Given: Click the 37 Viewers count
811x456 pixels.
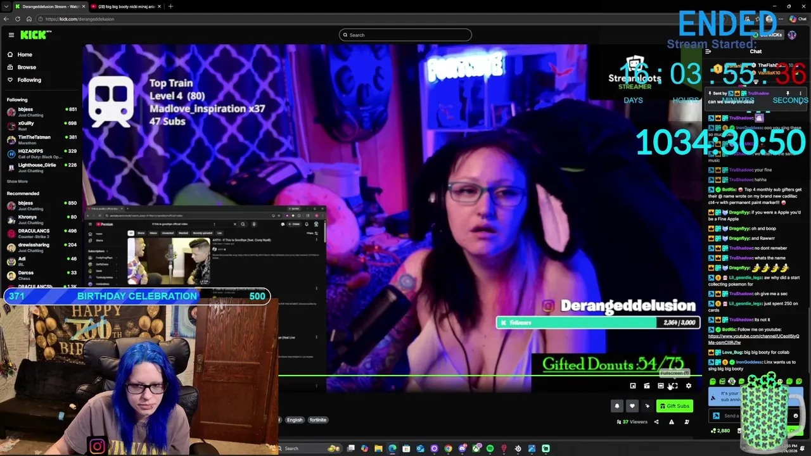Looking at the screenshot, I should [x=633, y=422].
